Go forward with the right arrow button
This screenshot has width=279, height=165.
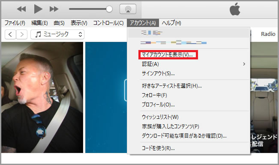(x=22, y=34)
